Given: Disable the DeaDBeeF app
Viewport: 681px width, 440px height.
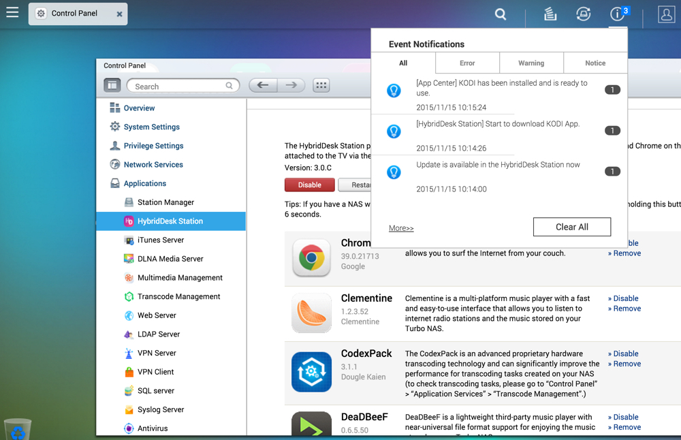Looking at the screenshot, I should pos(623,417).
